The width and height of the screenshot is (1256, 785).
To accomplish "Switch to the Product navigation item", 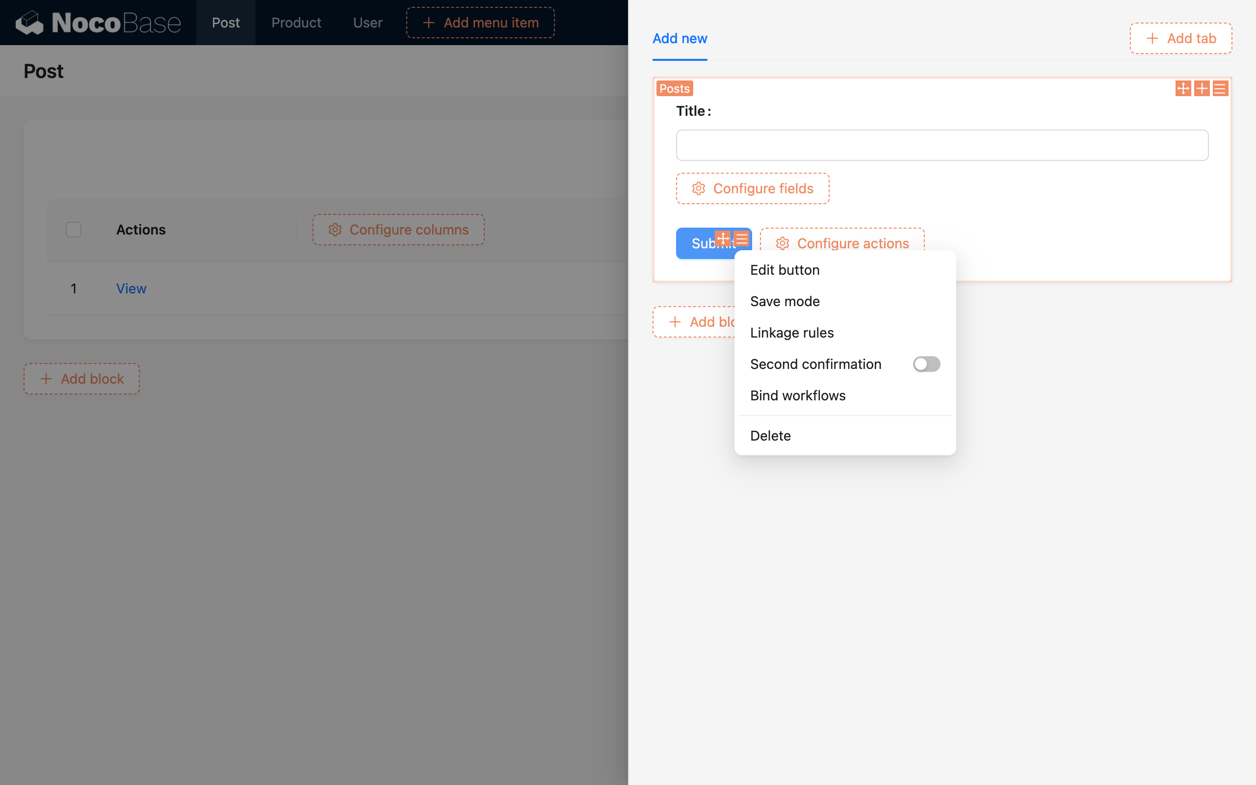I will tap(296, 23).
